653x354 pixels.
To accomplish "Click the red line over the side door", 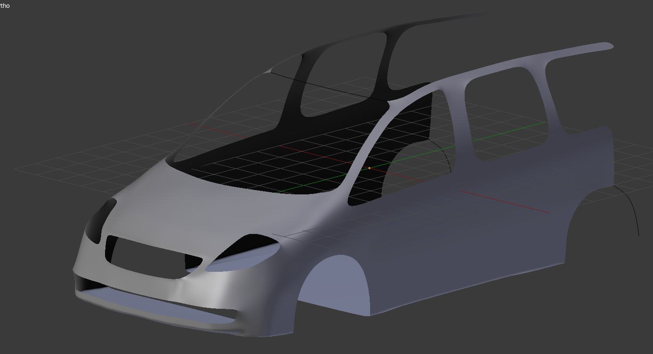I will 505,202.
